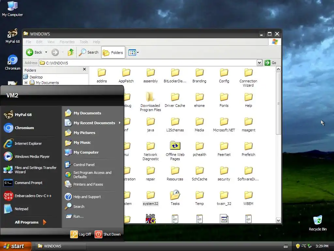Click the Shut Down button
The image size is (334, 251).
(x=108, y=234)
